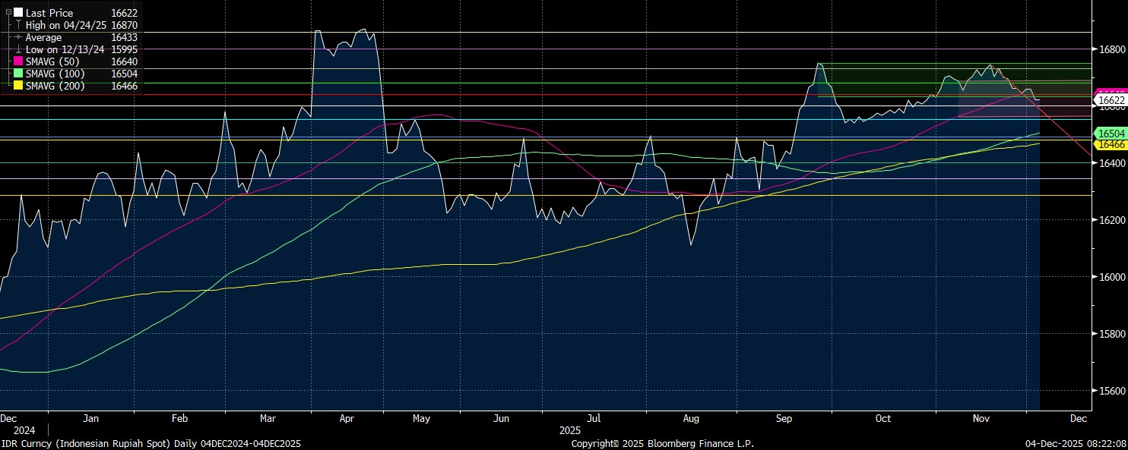Click the 16622 last price axis tag
This screenshot has height=450, width=1128.
coord(1111,100)
